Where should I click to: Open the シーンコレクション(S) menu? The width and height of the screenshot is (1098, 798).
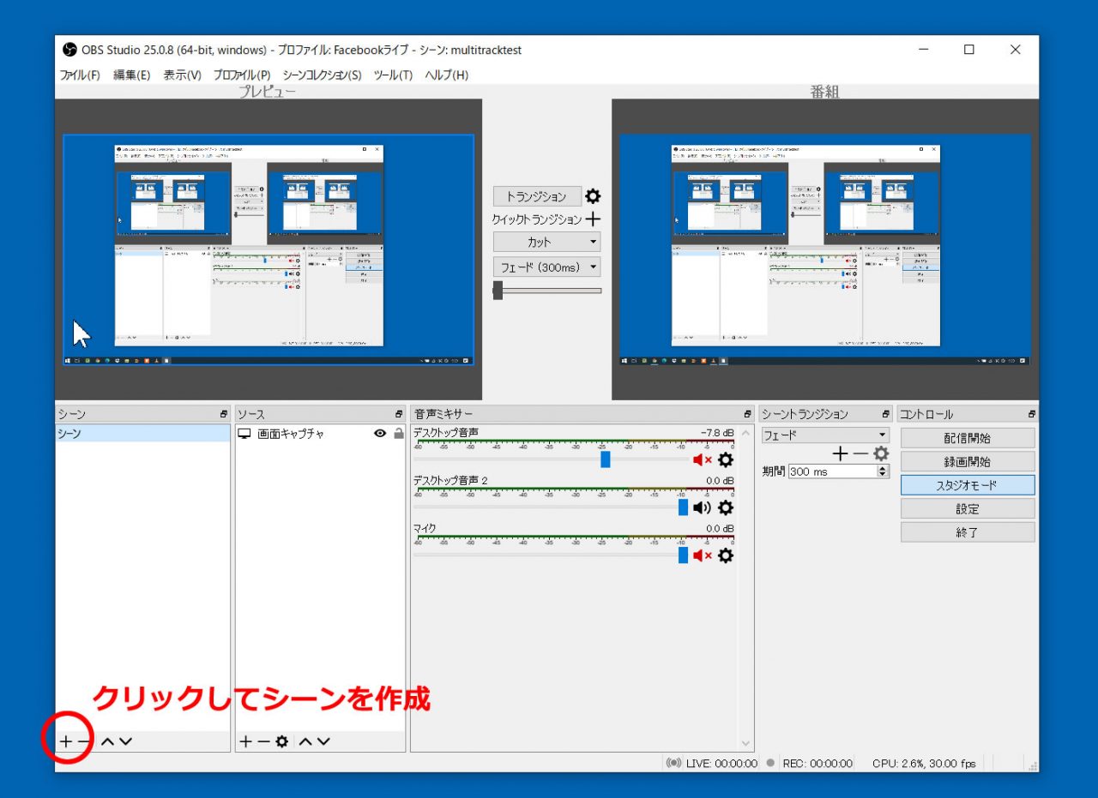pyautogui.click(x=322, y=75)
